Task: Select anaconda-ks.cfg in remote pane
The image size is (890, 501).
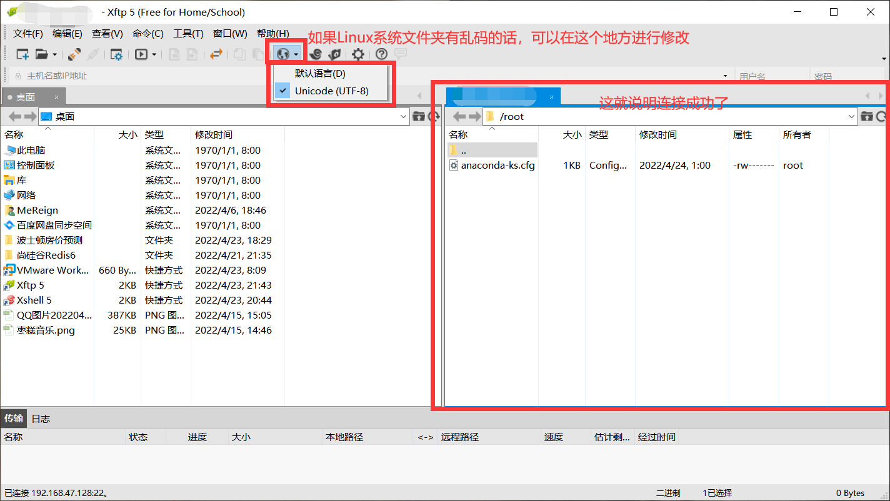Action: (x=497, y=165)
